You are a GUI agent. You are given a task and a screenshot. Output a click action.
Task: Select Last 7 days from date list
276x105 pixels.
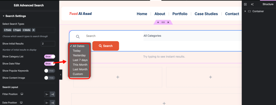[x=80, y=60]
